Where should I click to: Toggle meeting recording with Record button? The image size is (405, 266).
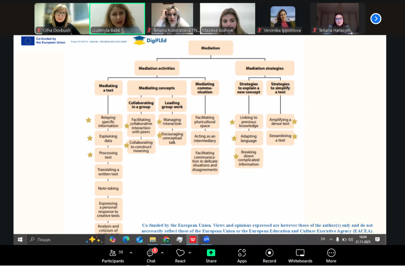(x=269, y=255)
